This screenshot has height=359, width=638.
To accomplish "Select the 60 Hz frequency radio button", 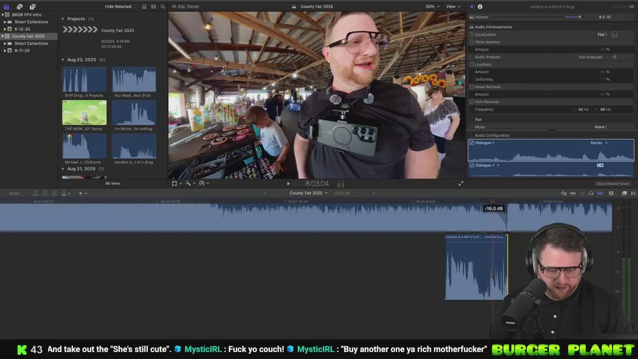I will (597, 109).
